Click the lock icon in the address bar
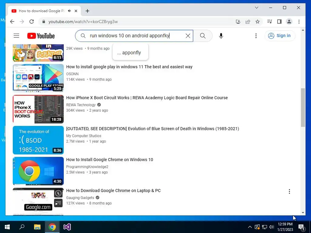311x233 pixels. (x=44, y=22)
